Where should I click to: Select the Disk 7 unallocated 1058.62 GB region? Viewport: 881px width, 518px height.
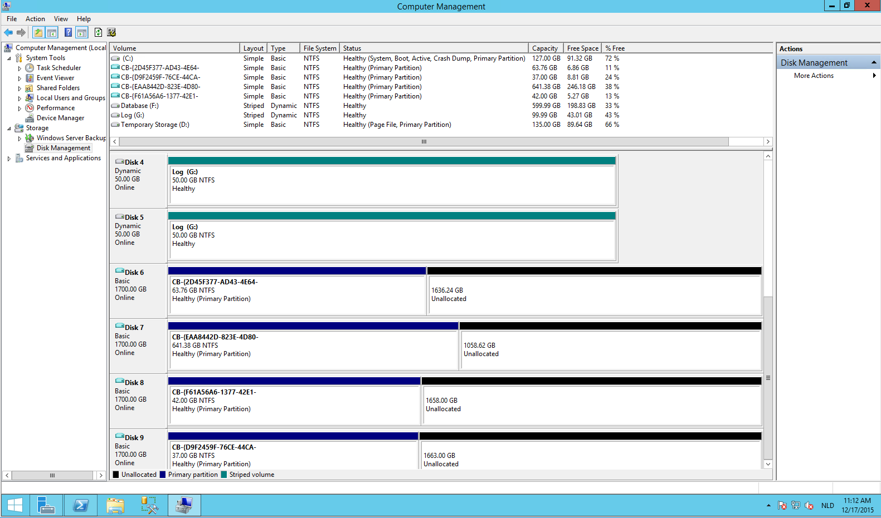coord(610,349)
